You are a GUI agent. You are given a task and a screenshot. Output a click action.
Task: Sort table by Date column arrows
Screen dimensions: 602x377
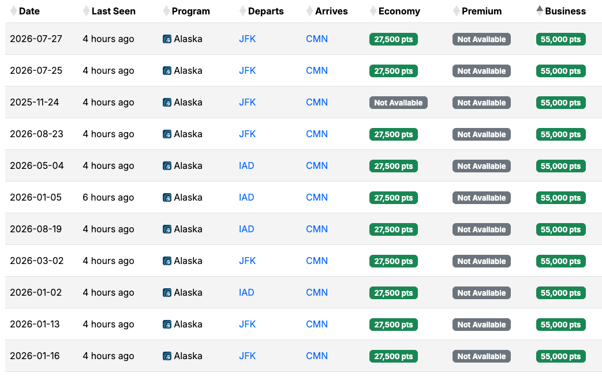(x=14, y=11)
